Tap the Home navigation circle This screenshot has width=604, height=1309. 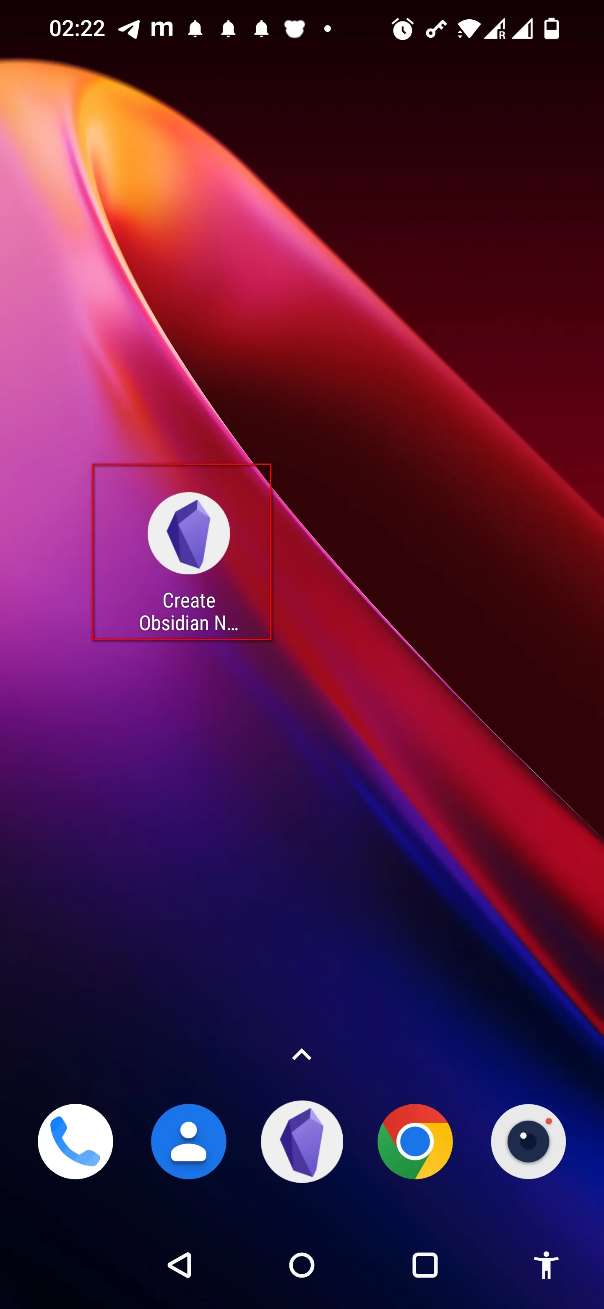[x=302, y=1265]
